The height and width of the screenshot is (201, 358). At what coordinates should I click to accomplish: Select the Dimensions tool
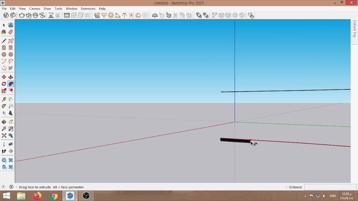(11, 99)
